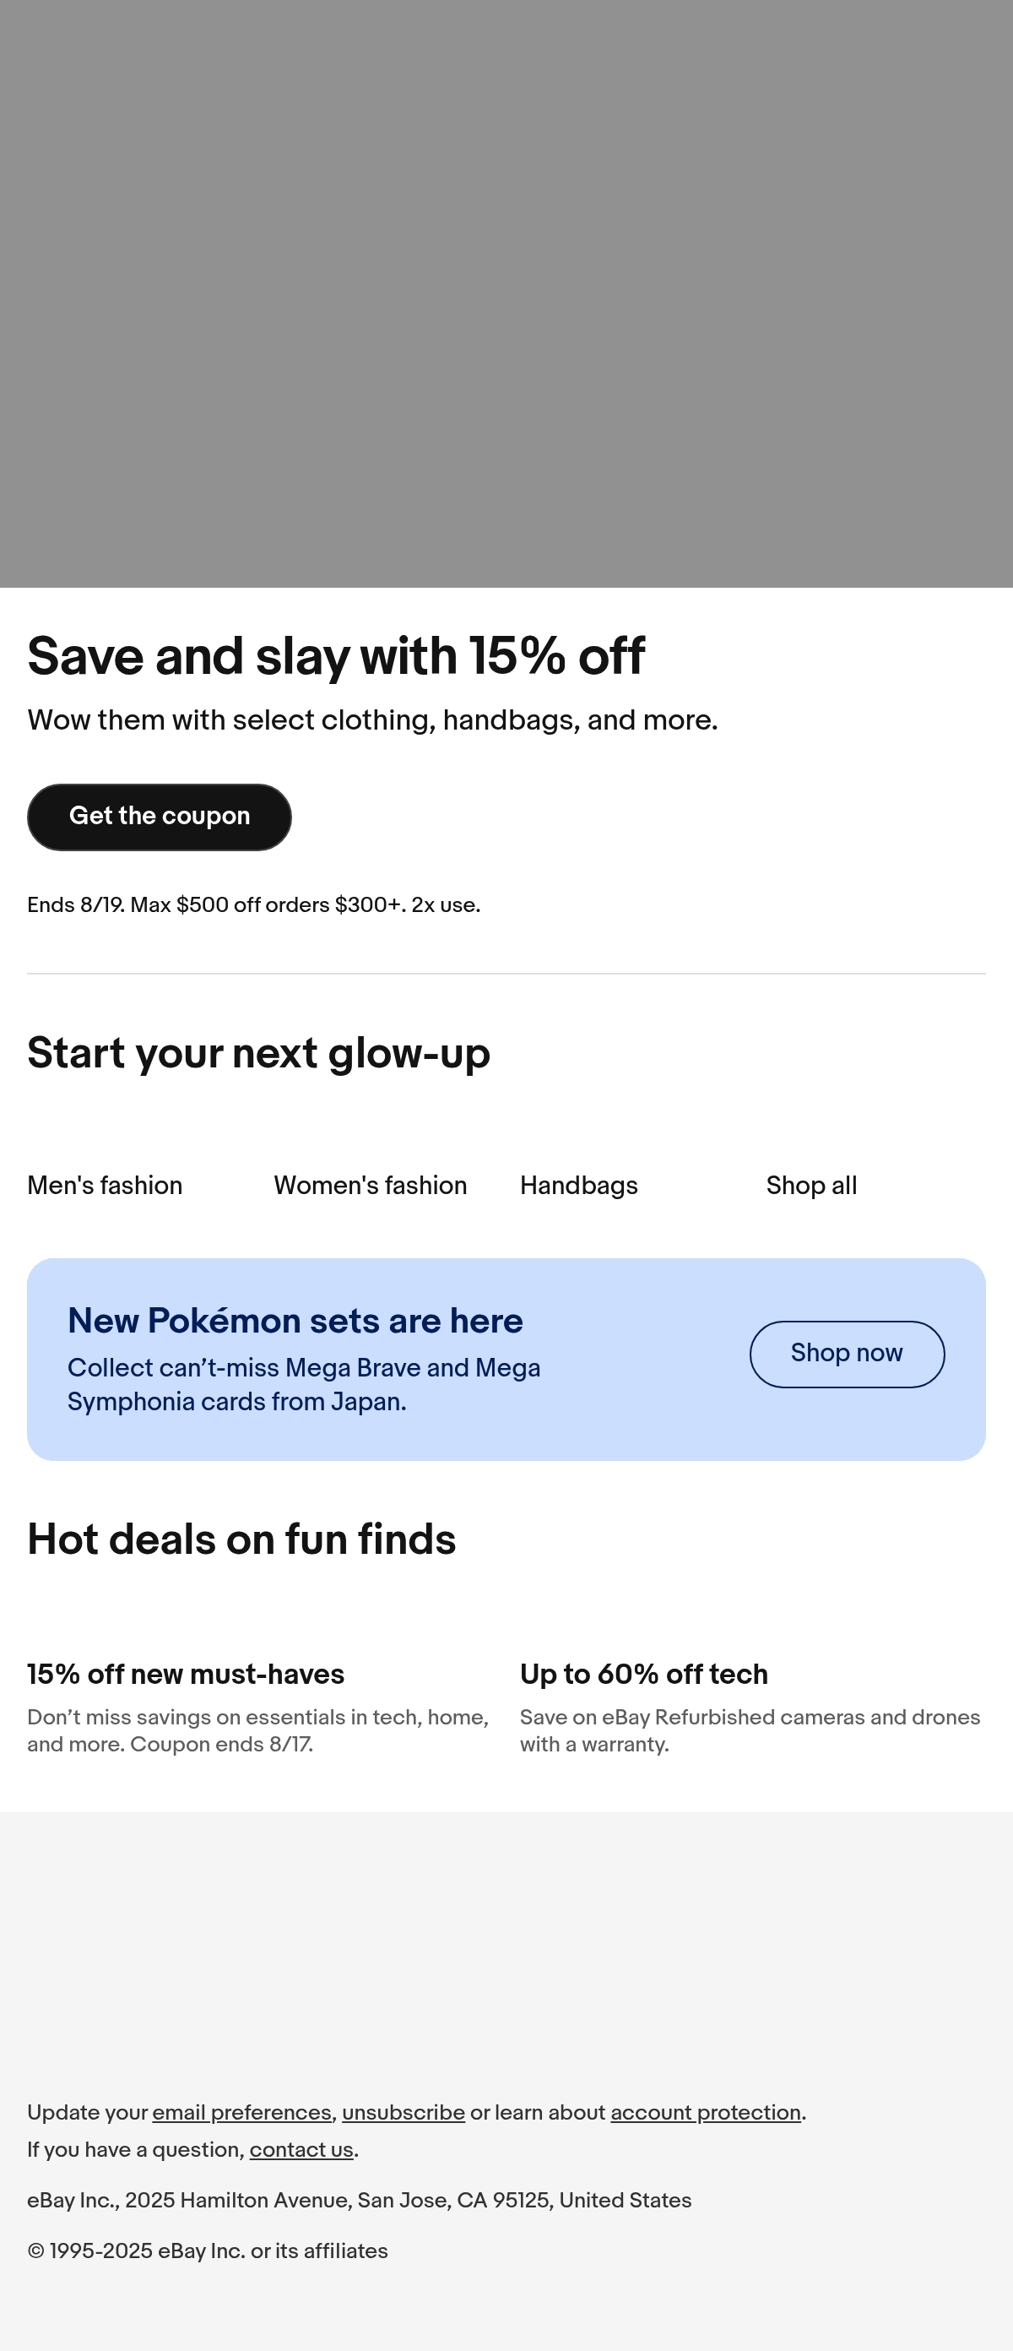Click 'Shop now' in the Pokémon banner

pos(847,1355)
